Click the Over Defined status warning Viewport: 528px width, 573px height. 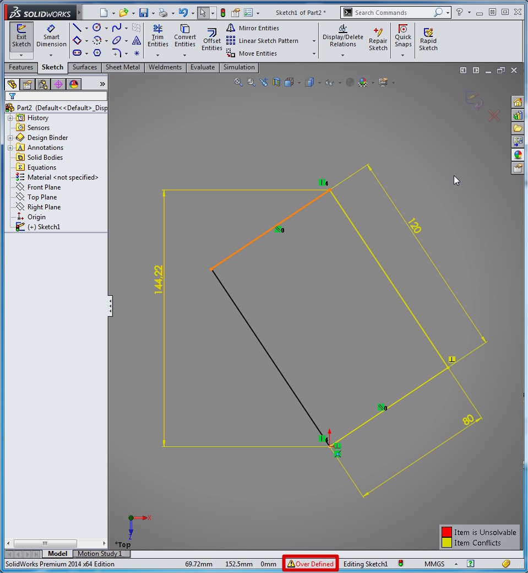click(311, 564)
